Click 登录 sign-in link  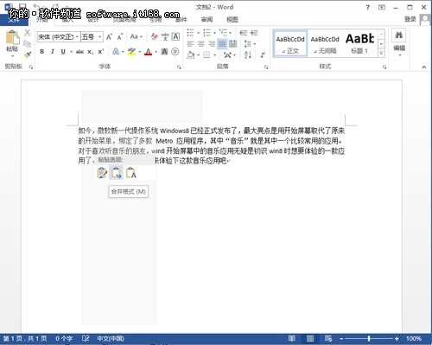tap(410, 19)
